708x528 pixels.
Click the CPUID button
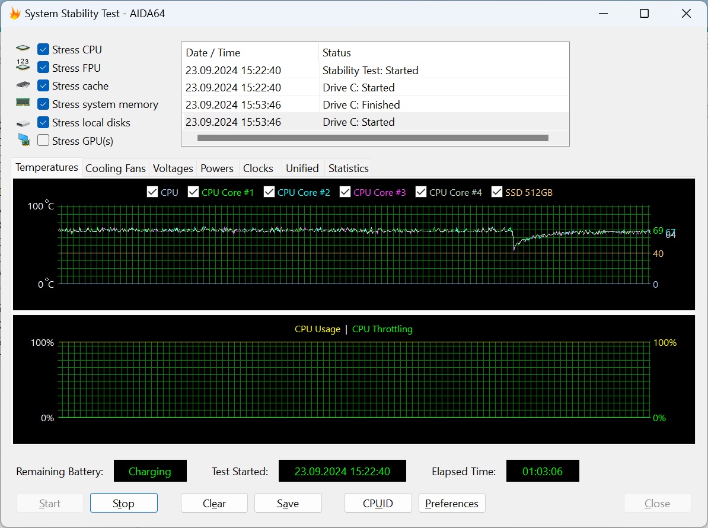pos(378,503)
